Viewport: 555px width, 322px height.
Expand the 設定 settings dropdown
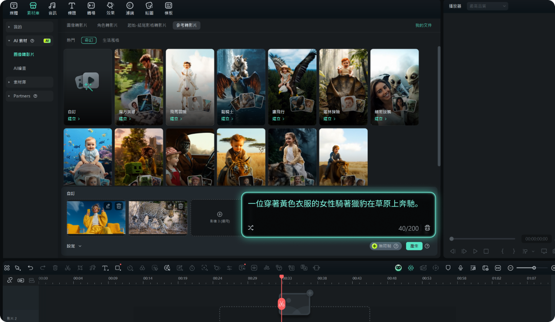point(74,246)
